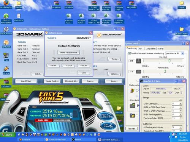Launch the DAEMON Tools desktop icon
Viewport: 190px width, 142px height.
click(6, 31)
